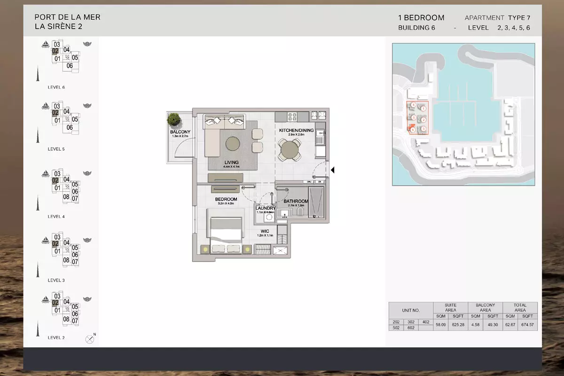564x376 pixels.
Task: Click building marker 1 on site map
Action: (423, 109)
